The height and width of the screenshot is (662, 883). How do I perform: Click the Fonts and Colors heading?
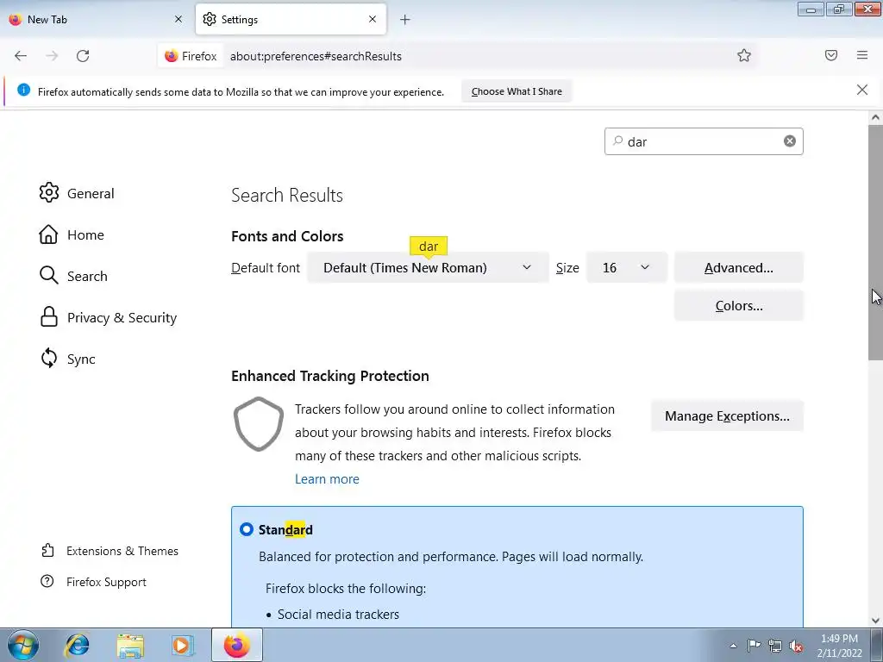tap(287, 236)
